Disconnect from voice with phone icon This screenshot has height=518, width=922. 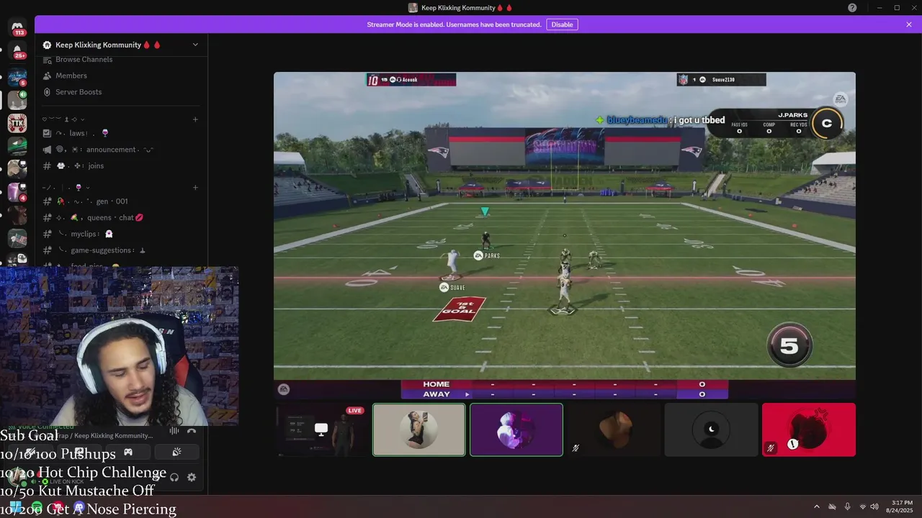[x=192, y=431]
